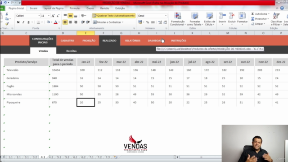288x162 pixels.
Task: Toggle underline formatting button
Action: (28, 22)
